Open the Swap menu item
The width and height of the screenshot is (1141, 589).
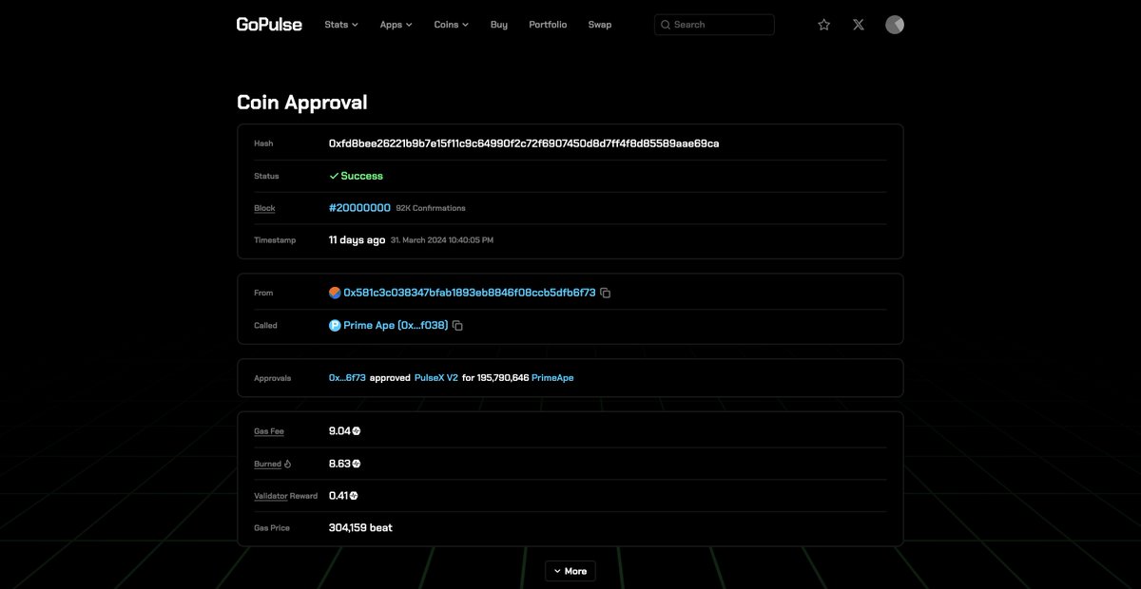pyautogui.click(x=600, y=24)
